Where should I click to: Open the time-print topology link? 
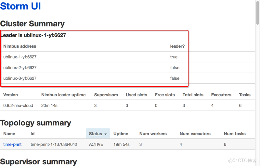[12, 144]
